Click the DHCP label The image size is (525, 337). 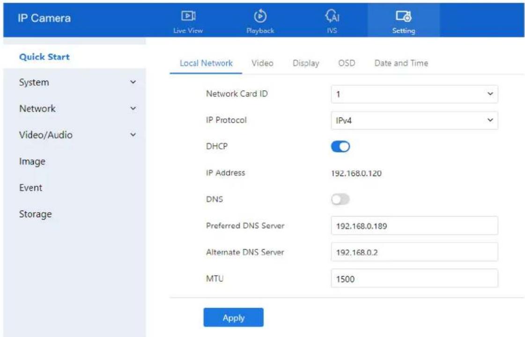(217, 146)
